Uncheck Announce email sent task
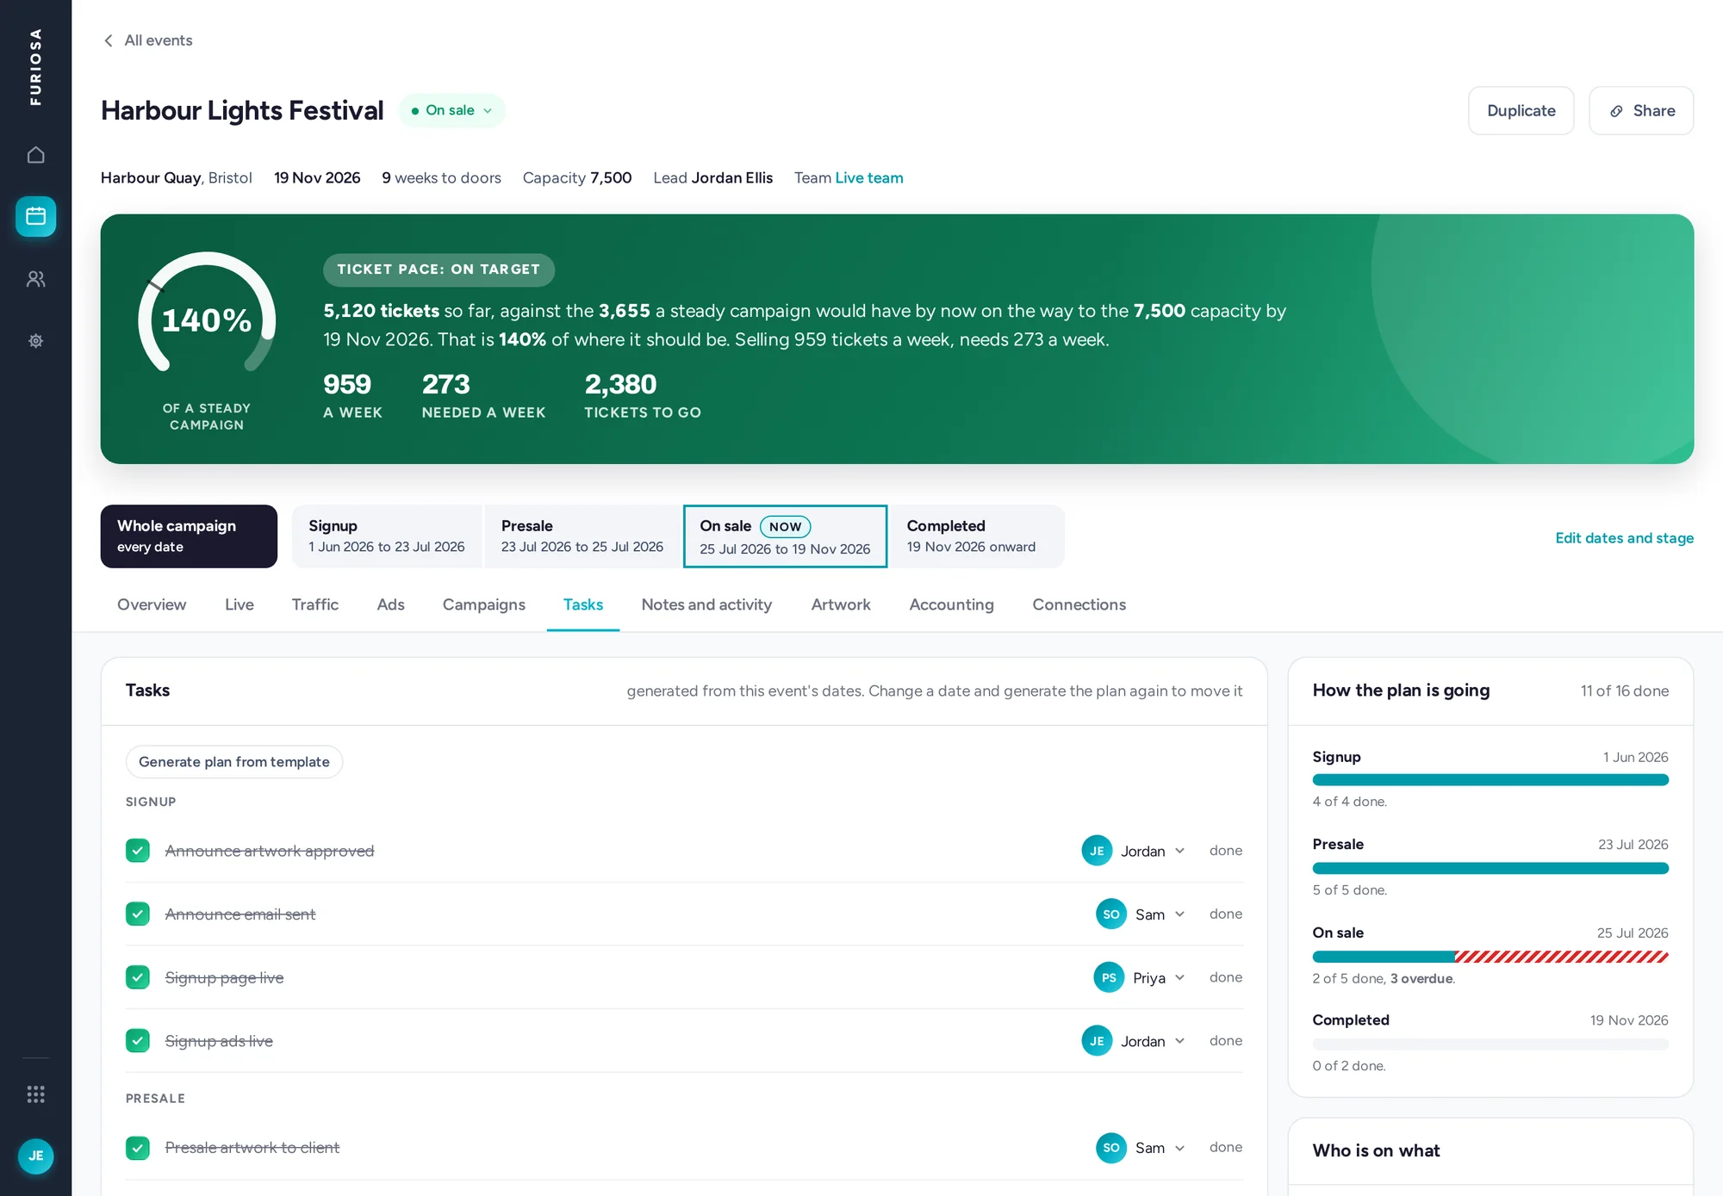This screenshot has width=1723, height=1196. (x=138, y=914)
